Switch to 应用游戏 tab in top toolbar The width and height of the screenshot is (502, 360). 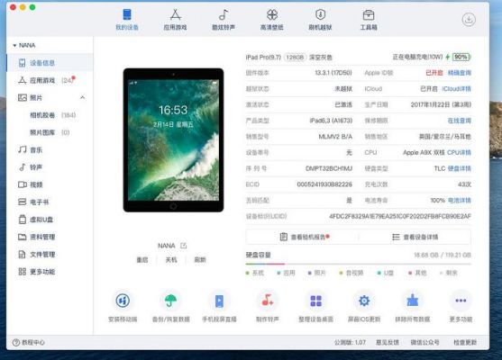(175, 20)
